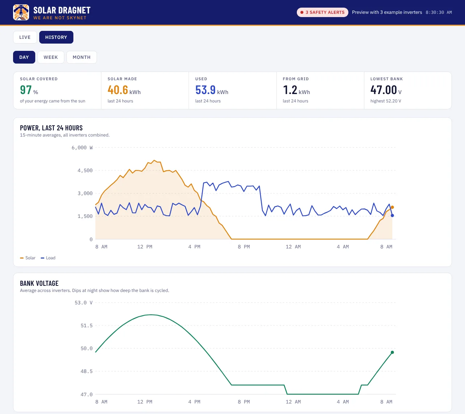Click the "12 PM" label on power chart

coord(145,247)
